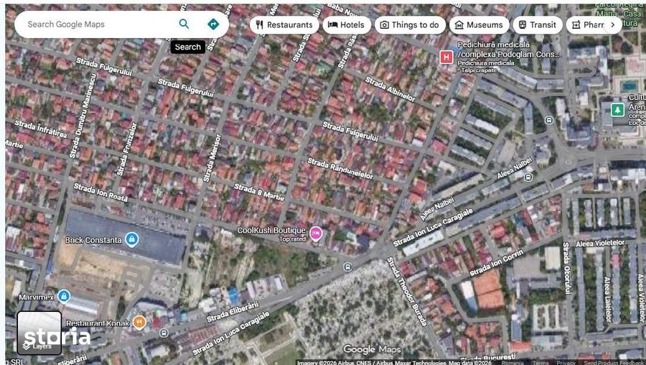Click the CoolKush Boutique label
This screenshot has width=646, height=365.
point(271,230)
